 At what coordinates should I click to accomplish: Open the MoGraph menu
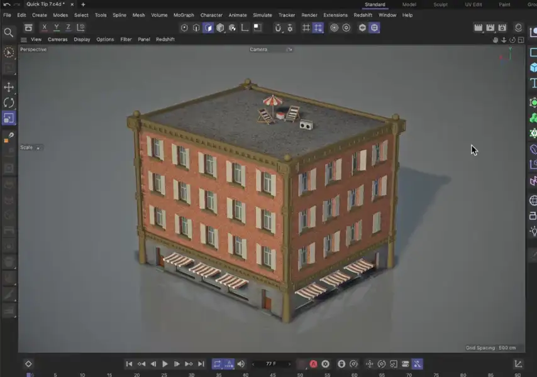click(184, 15)
